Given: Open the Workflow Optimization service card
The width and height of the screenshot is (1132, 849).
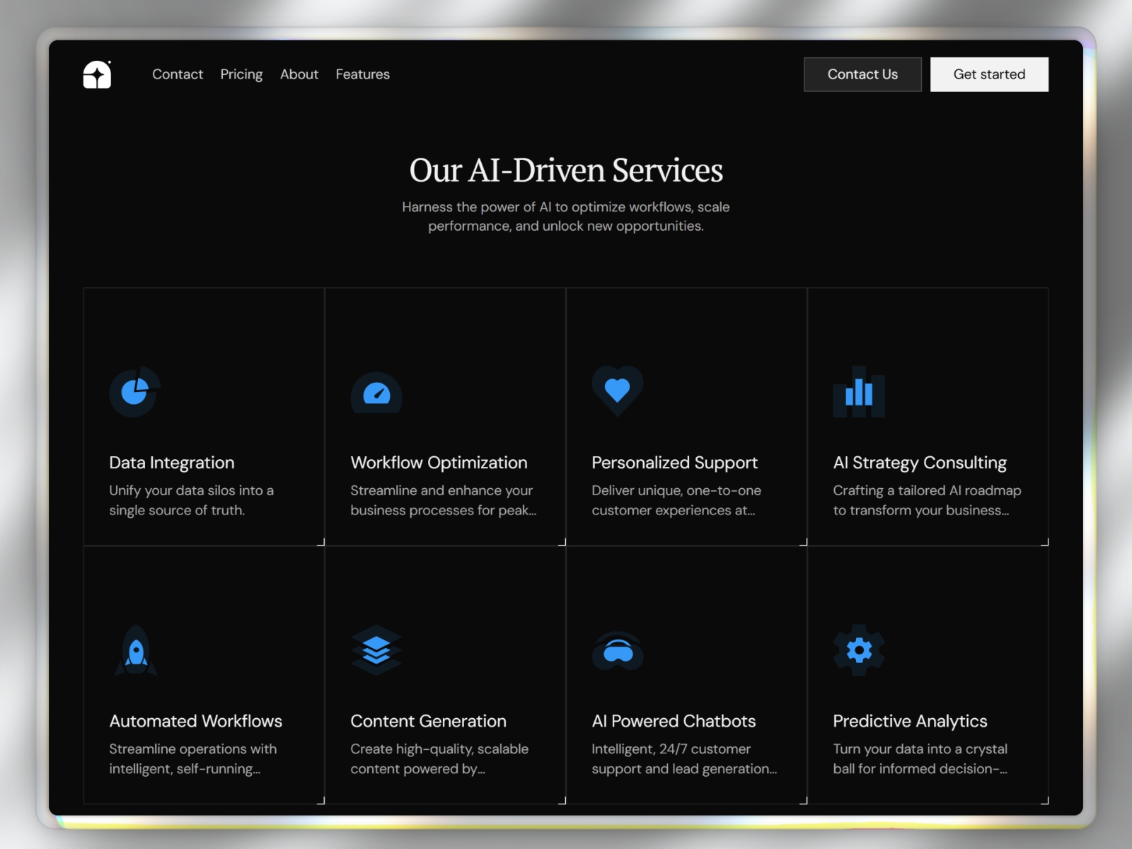Looking at the screenshot, I should click(446, 416).
